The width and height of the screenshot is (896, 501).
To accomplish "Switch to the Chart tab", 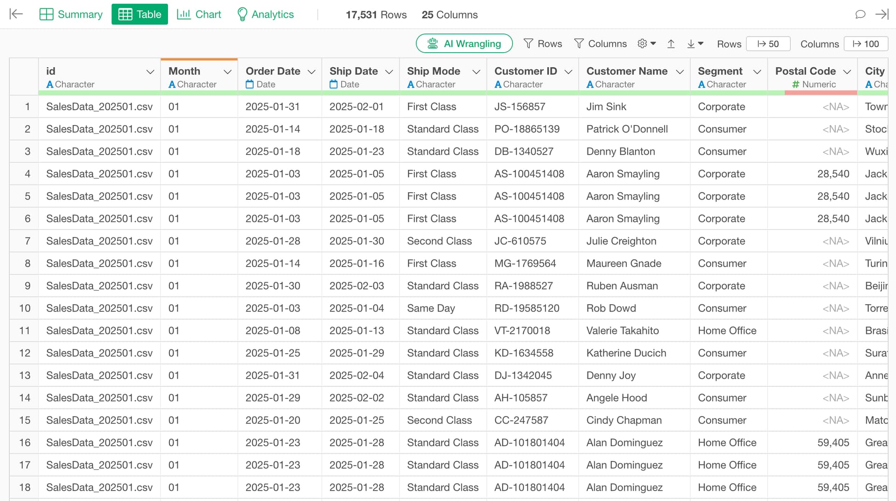I will coord(199,14).
